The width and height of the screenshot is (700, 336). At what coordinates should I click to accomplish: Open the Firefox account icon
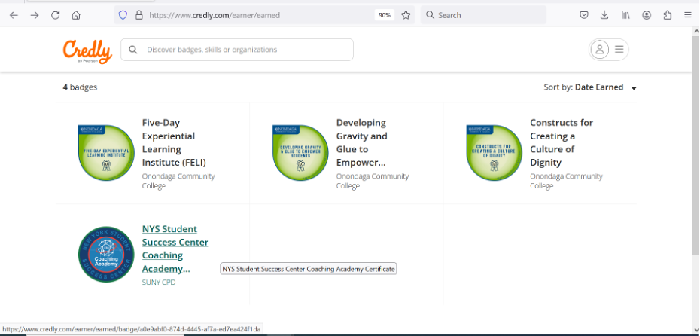point(647,15)
